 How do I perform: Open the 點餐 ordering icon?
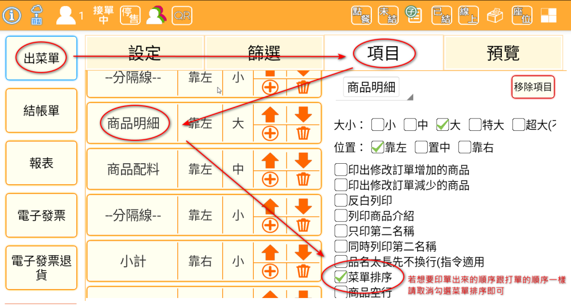pyautogui.click(x=361, y=16)
